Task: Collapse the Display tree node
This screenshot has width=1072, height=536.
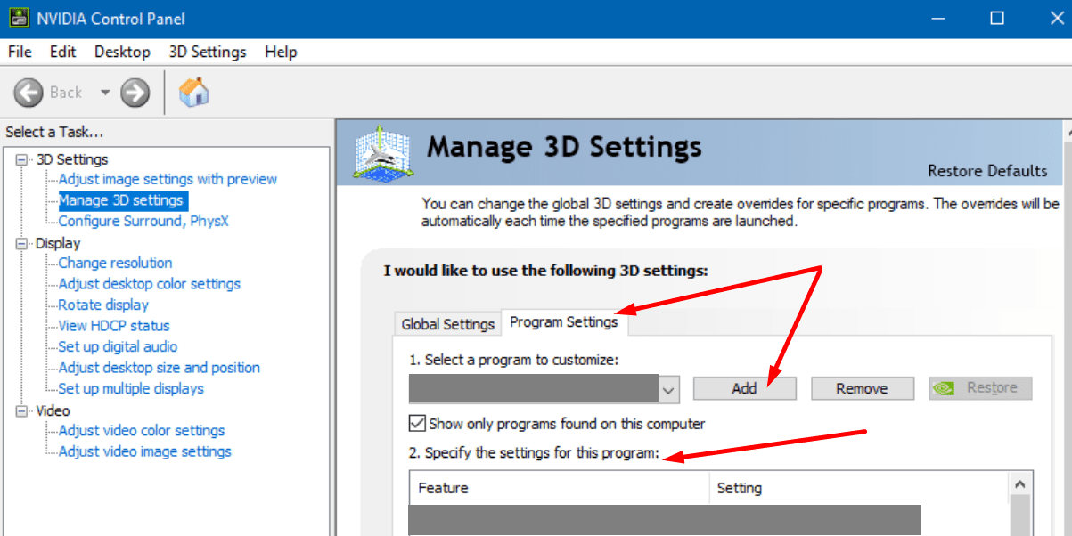Action: pos(21,243)
